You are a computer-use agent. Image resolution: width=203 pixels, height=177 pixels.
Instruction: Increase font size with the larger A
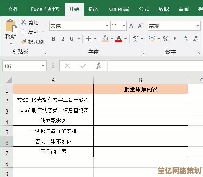click(132, 25)
